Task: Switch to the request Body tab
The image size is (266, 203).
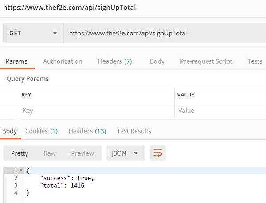Action: [x=157, y=61]
